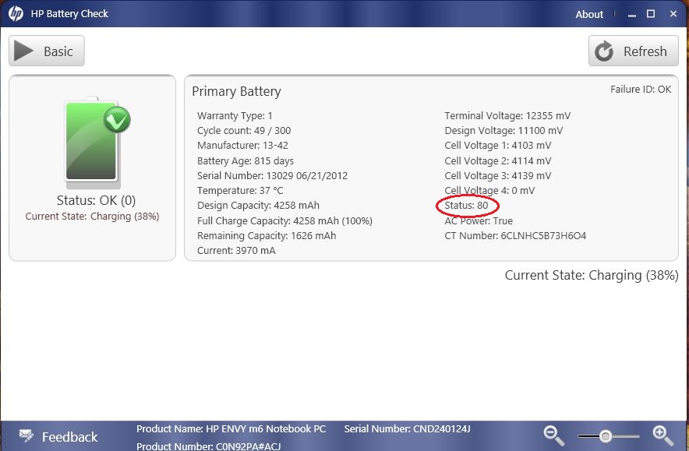The image size is (689, 451).
Task: Click small 'Current State: Charging (38%)' under battery
Action: (92, 216)
